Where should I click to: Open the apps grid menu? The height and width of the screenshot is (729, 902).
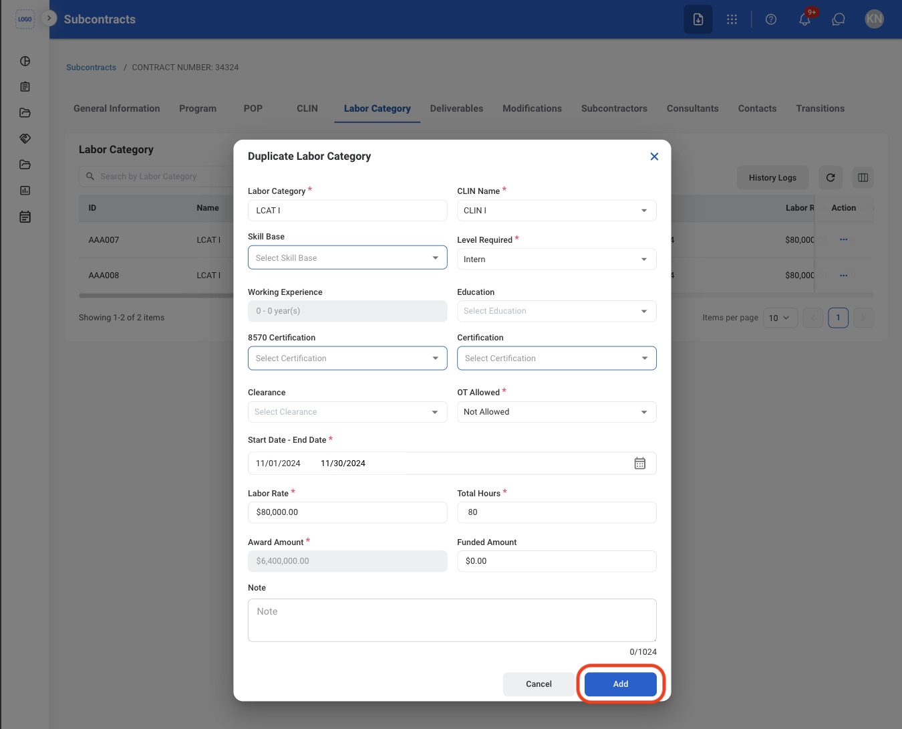[732, 19]
